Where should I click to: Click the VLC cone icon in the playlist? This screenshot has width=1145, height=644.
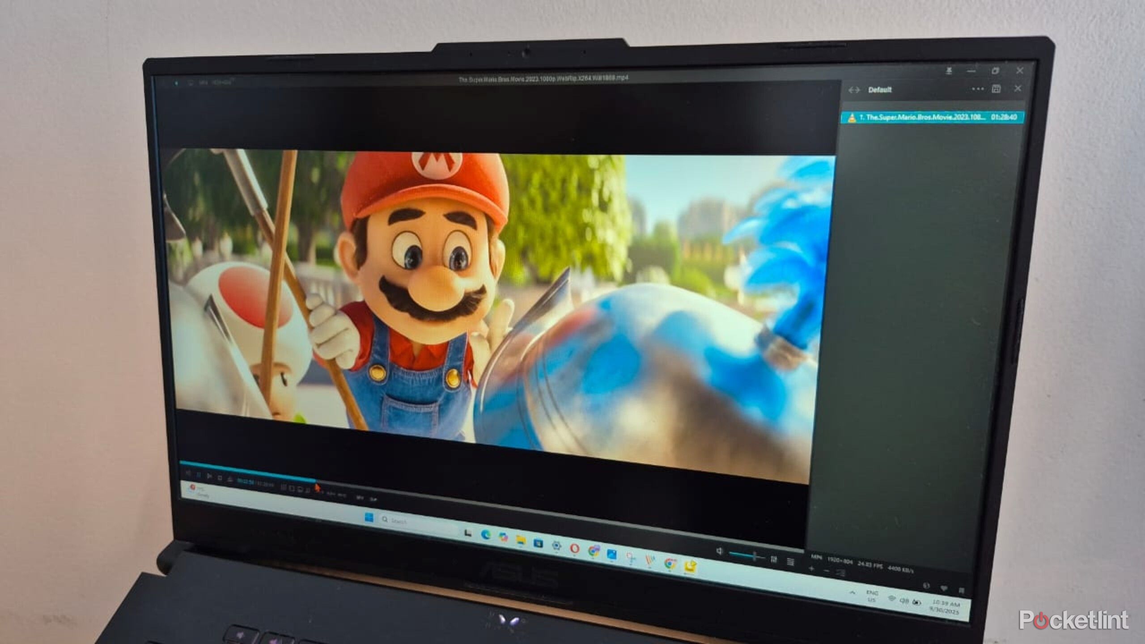coord(852,118)
